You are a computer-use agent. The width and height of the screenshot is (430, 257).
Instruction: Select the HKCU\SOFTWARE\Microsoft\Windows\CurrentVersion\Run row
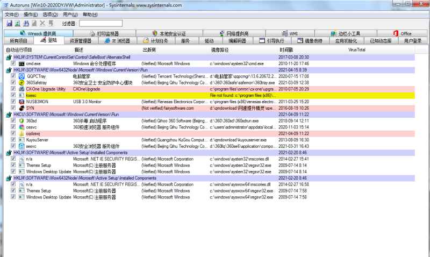coord(210,115)
